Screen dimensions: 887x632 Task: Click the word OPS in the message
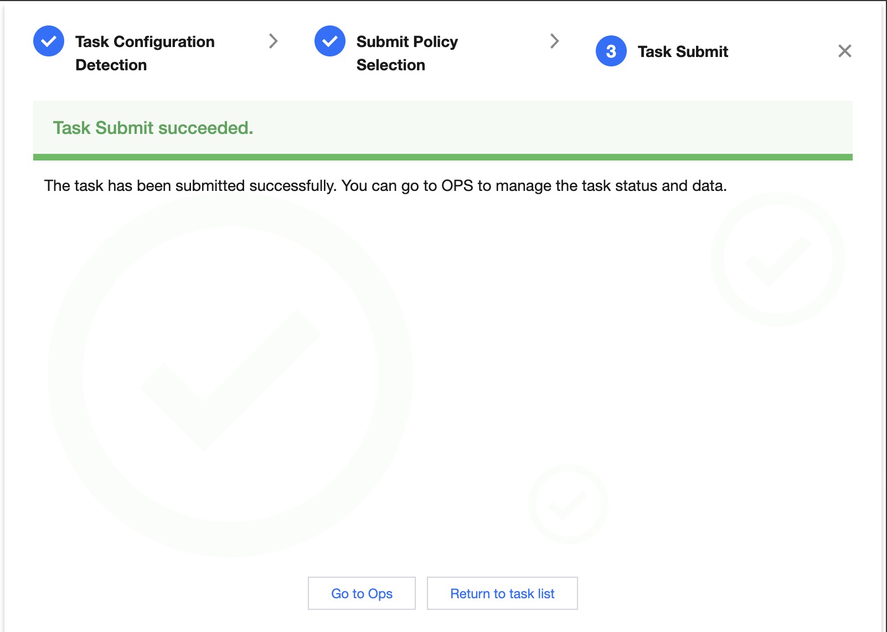(x=457, y=186)
